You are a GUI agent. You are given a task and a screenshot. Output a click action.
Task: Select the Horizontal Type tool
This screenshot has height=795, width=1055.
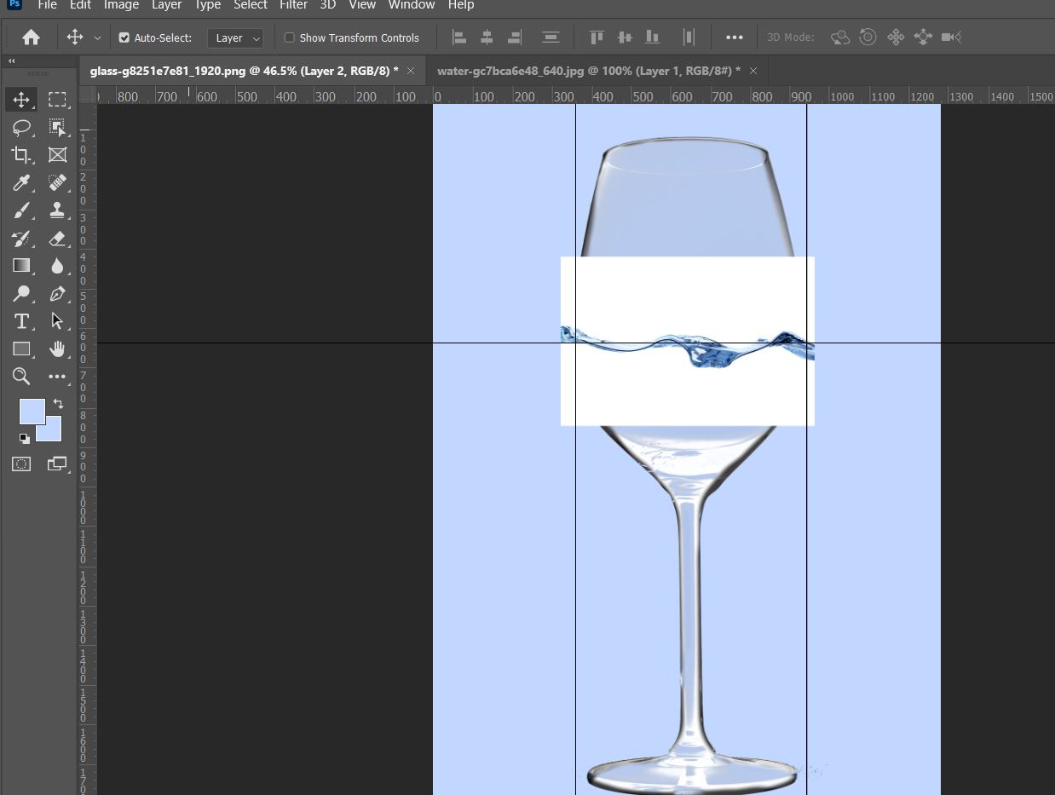coord(21,321)
